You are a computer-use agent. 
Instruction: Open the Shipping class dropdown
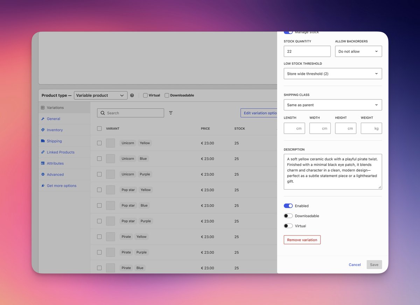[x=333, y=105]
